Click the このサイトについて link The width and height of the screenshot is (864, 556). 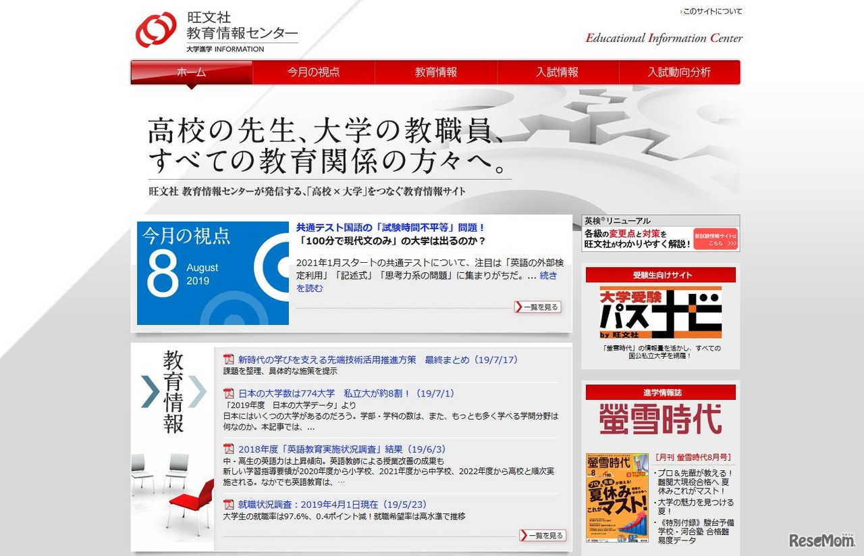pyautogui.click(x=713, y=11)
